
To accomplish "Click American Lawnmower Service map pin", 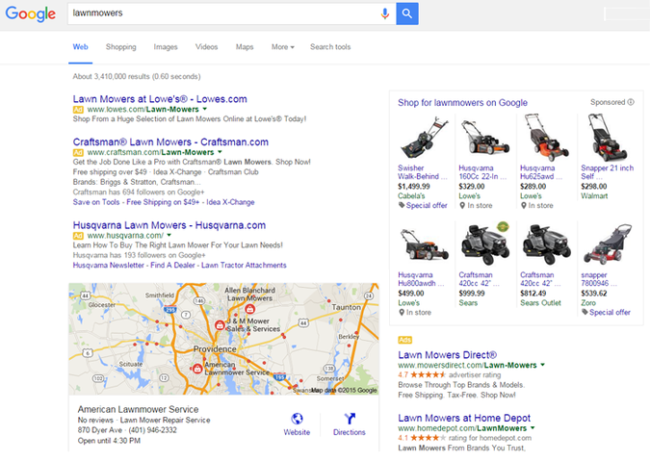I will pyautogui.click(x=197, y=368).
